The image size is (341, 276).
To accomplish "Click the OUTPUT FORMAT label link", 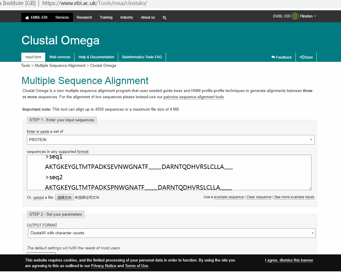I will click(42, 225).
